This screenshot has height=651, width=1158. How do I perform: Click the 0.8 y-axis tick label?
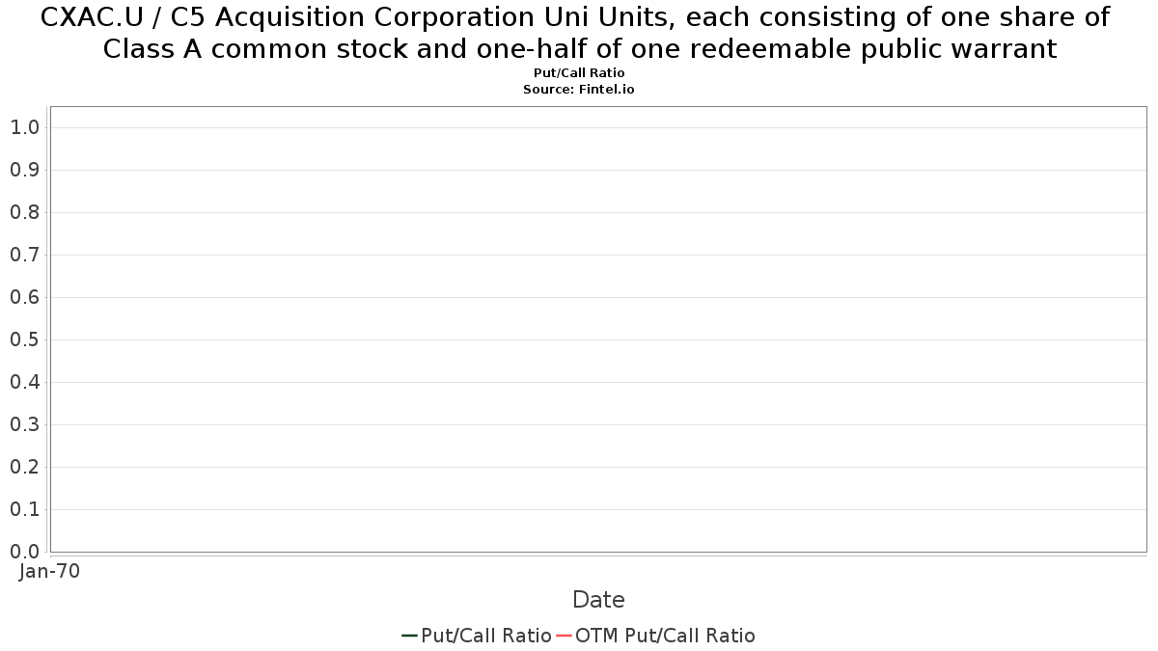coord(24,212)
